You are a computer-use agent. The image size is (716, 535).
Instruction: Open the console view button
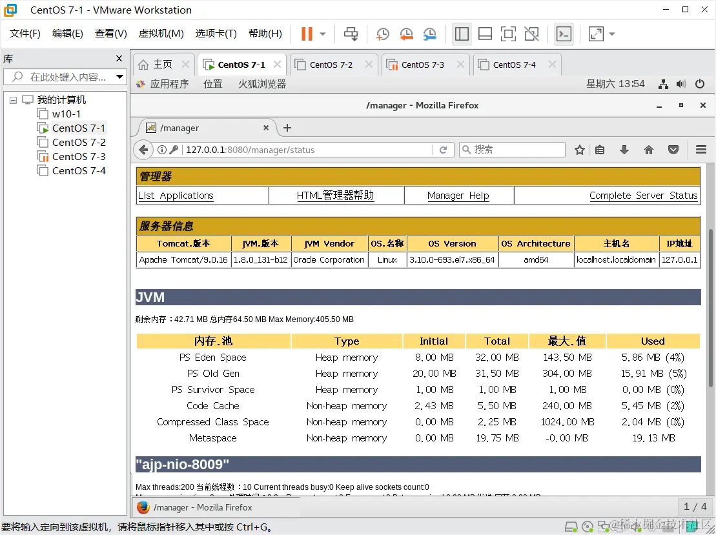pyautogui.click(x=564, y=34)
